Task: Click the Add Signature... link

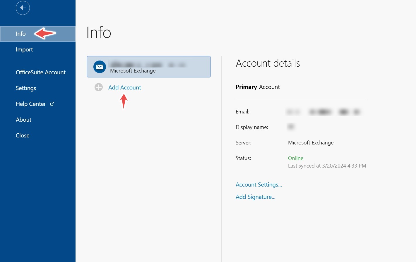Action: click(256, 197)
